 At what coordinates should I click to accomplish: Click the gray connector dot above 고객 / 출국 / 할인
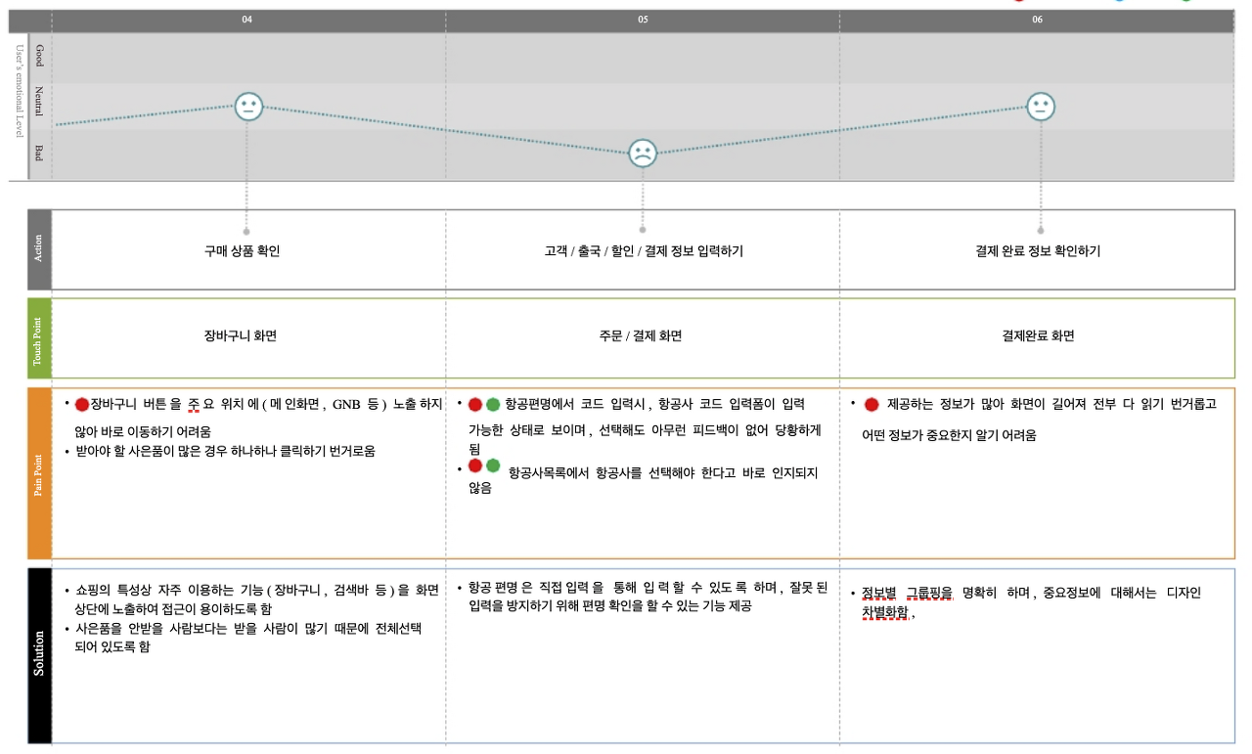point(642,232)
